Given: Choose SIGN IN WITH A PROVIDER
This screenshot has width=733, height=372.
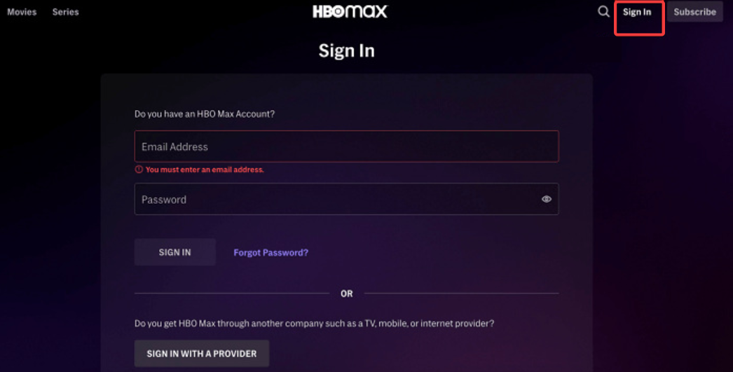Looking at the screenshot, I should [x=202, y=354].
